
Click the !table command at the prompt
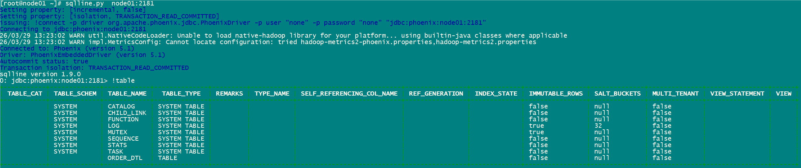(x=123, y=81)
